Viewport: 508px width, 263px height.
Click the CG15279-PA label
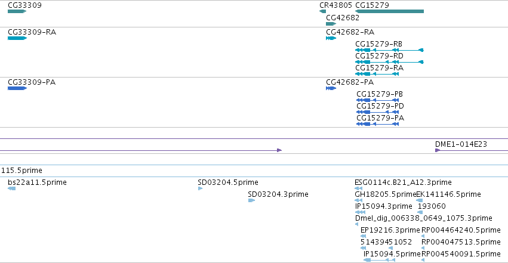(380, 118)
